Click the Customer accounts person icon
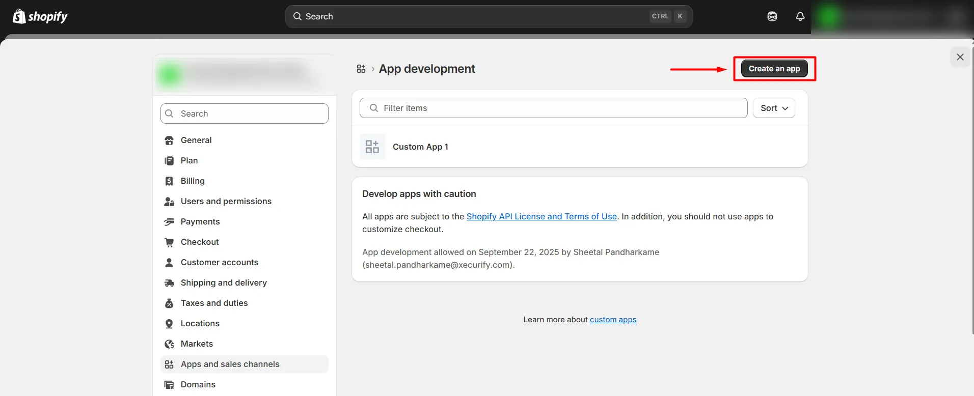 click(169, 263)
